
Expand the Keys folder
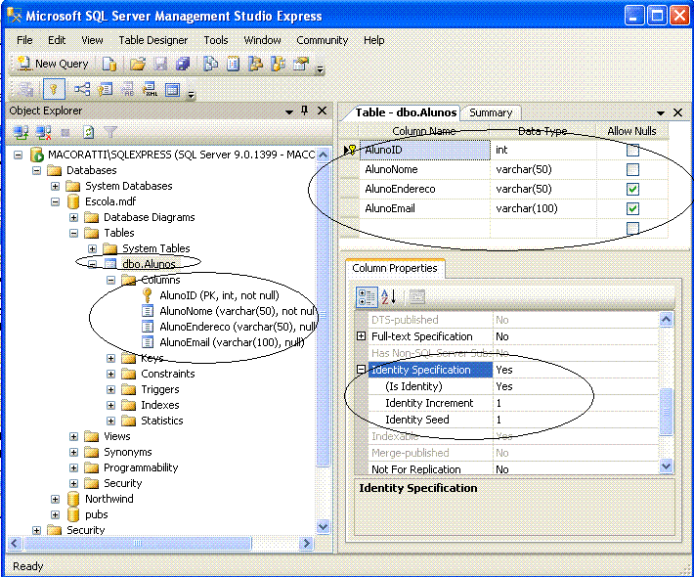point(111,358)
